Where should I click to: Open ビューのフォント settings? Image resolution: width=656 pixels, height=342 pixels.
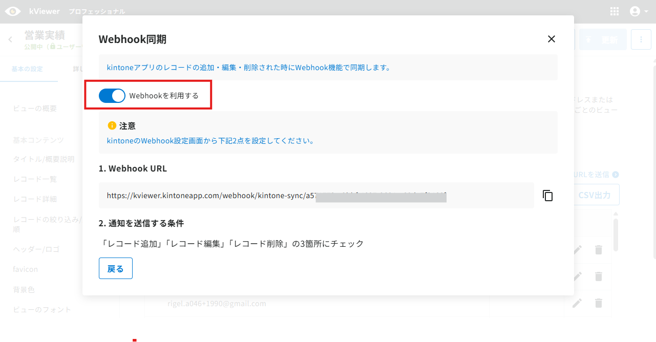pos(42,309)
